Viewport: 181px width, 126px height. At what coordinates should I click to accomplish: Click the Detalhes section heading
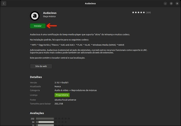click(x=36, y=77)
